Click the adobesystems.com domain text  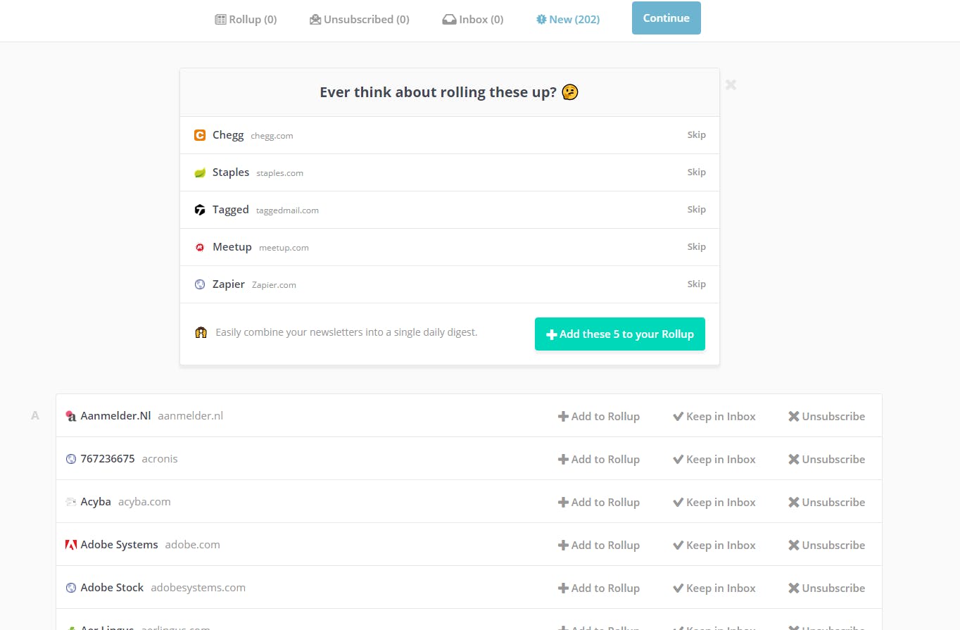click(198, 588)
